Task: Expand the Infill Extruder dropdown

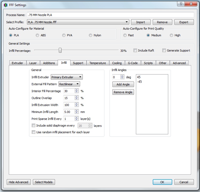Action: [67, 77]
